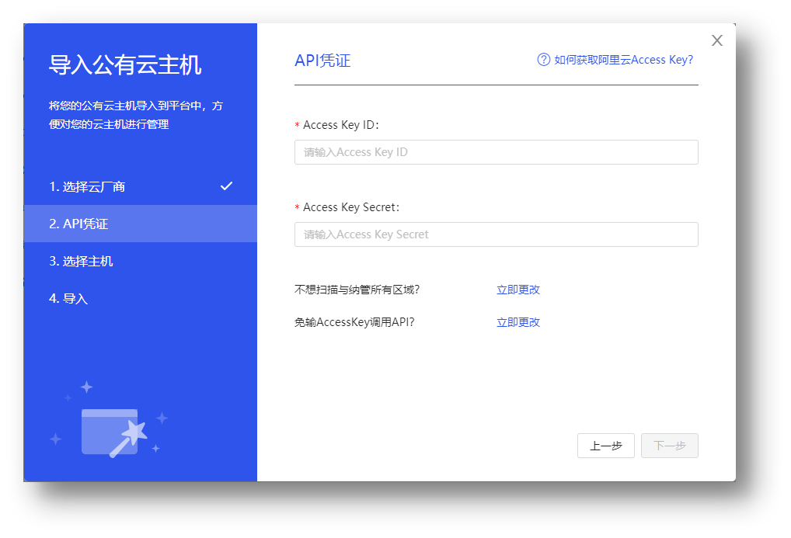Image resolution: width=791 pixels, height=538 pixels.
Task: Go back with the 上一步 button
Action: (x=605, y=446)
